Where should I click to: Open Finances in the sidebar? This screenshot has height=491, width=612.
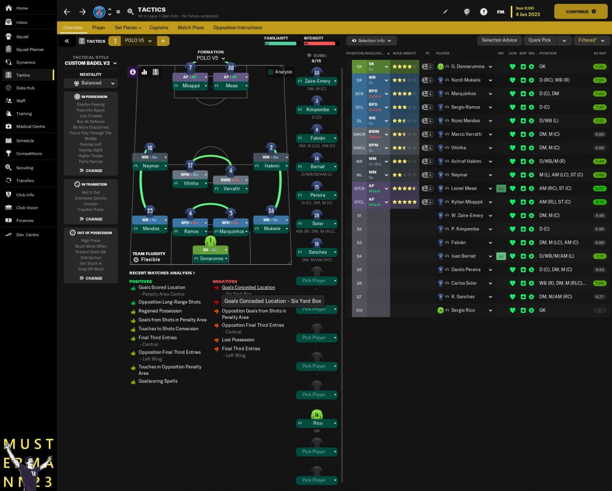tap(25, 220)
